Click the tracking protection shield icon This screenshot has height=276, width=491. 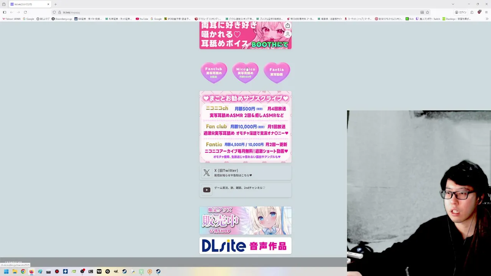coord(54,12)
